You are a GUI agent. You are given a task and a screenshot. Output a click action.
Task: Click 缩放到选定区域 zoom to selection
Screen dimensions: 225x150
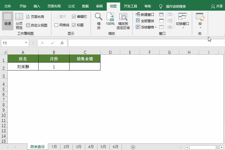click(x=123, y=21)
